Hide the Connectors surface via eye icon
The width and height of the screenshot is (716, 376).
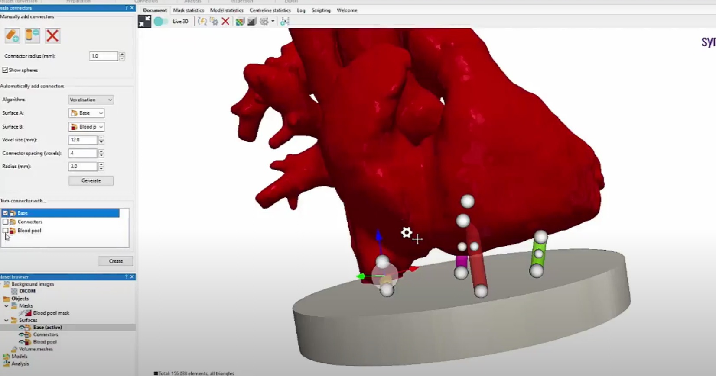coord(22,334)
